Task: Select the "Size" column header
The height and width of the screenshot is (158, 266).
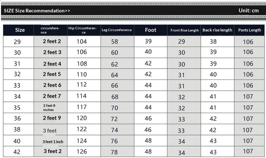Action: pyautogui.click(x=20, y=30)
